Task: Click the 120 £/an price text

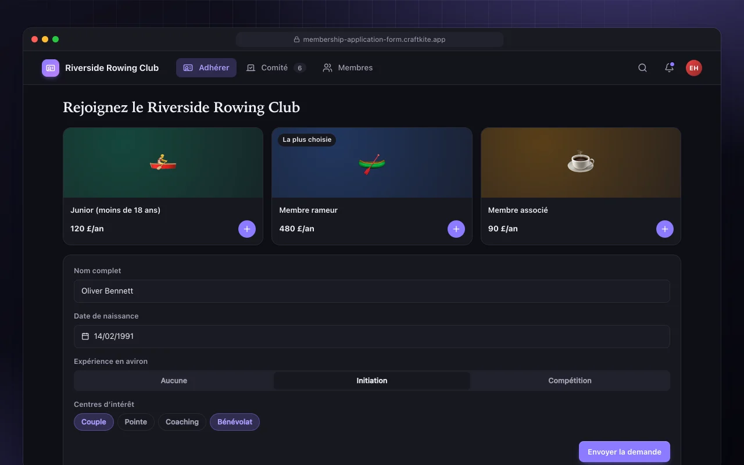Action: [87, 228]
